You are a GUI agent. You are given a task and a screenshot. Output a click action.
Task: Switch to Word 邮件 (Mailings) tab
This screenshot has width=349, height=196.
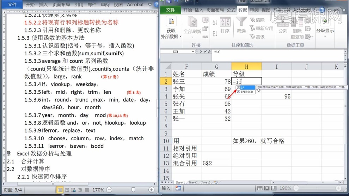(x=92, y=5)
